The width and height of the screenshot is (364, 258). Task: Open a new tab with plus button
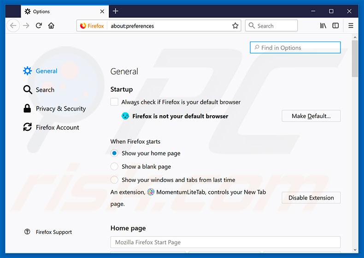click(115, 11)
